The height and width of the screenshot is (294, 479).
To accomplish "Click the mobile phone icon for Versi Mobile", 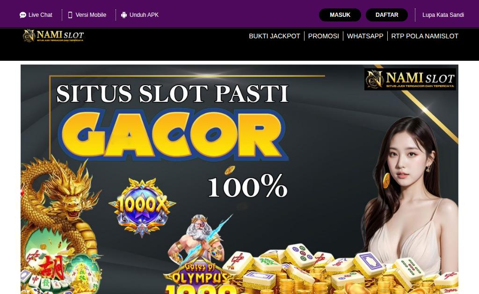I will [70, 15].
